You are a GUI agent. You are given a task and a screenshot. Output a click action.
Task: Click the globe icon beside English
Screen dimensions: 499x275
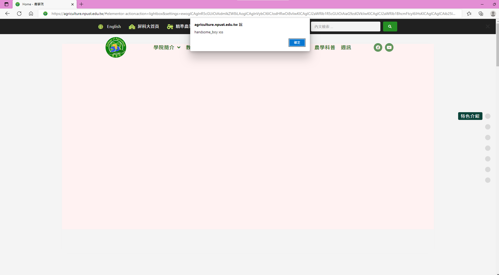(101, 27)
